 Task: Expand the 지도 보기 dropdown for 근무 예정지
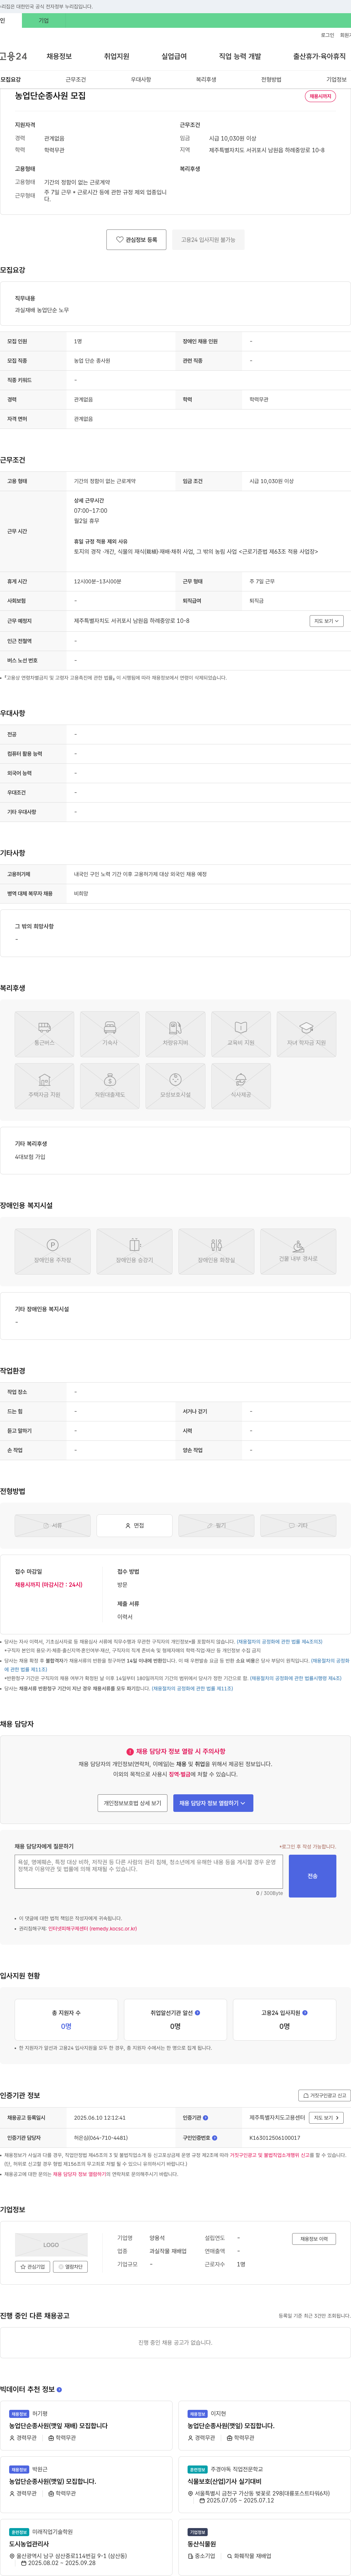pyautogui.click(x=327, y=621)
